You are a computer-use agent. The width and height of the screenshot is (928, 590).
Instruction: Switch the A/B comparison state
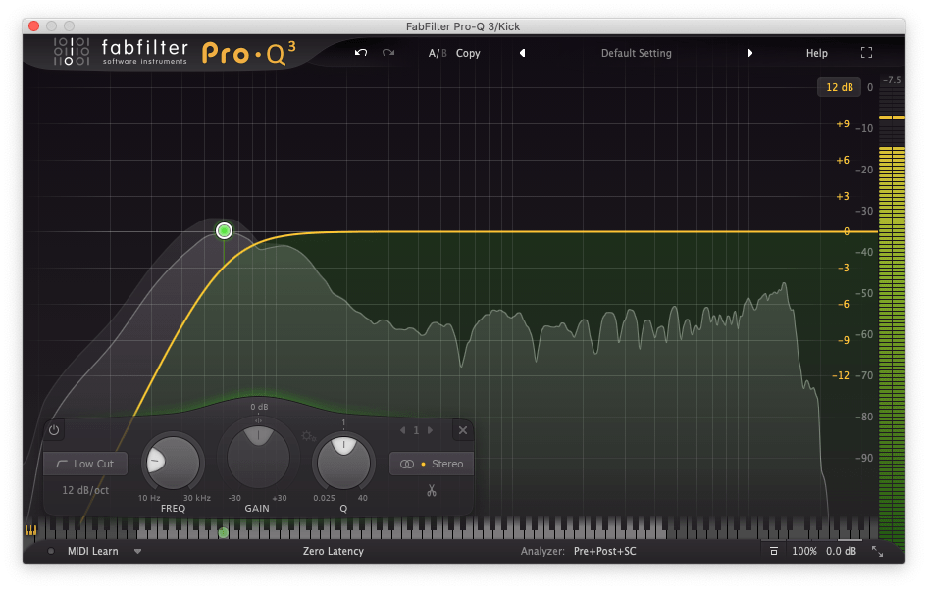coord(438,53)
